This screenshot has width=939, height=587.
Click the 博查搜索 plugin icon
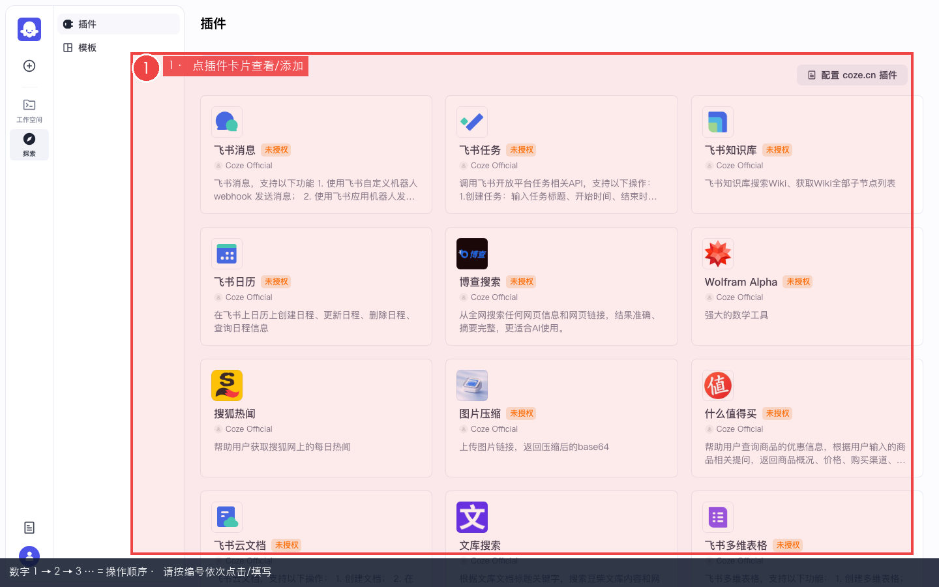[472, 254]
